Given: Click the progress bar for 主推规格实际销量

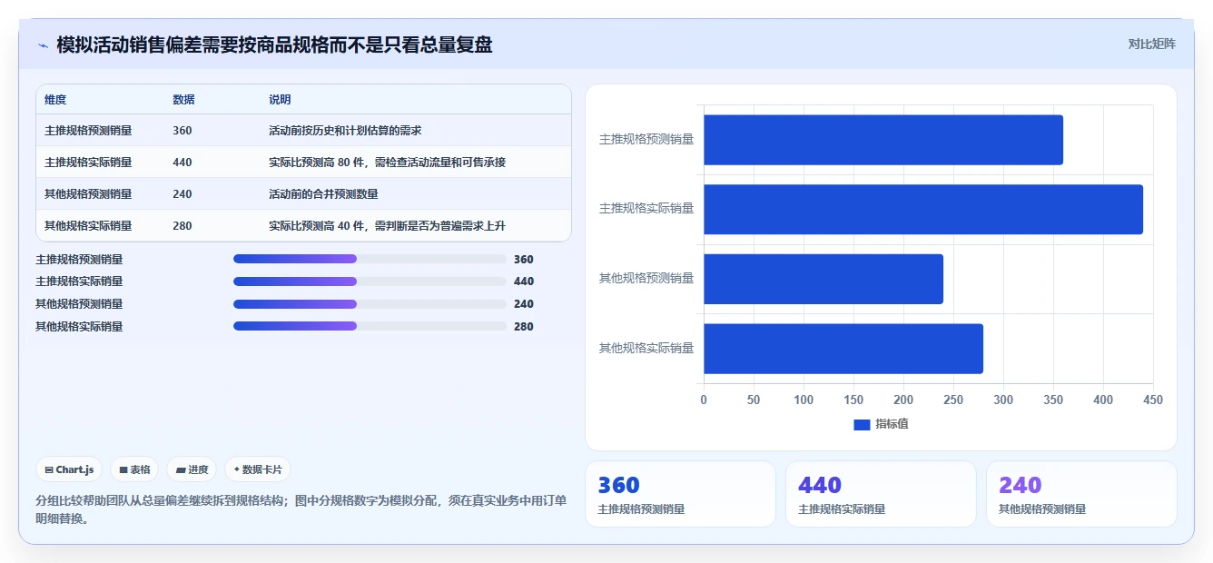Looking at the screenshot, I should coord(370,281).
